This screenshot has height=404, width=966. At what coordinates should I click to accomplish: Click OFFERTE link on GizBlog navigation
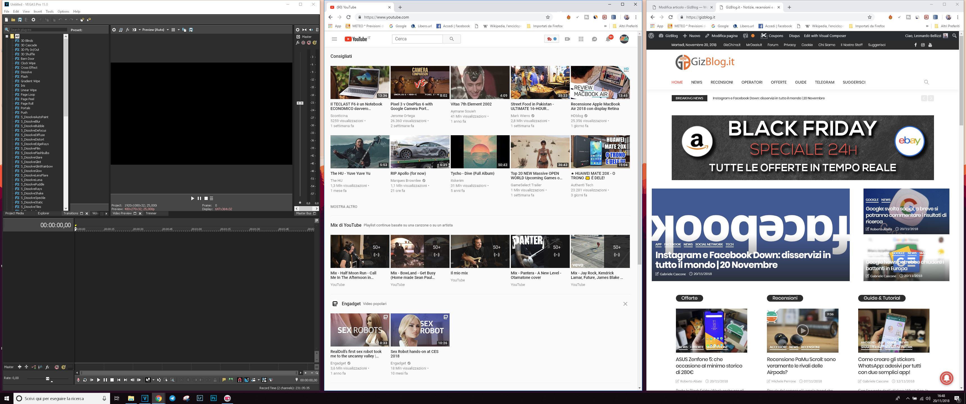(778, 82)
